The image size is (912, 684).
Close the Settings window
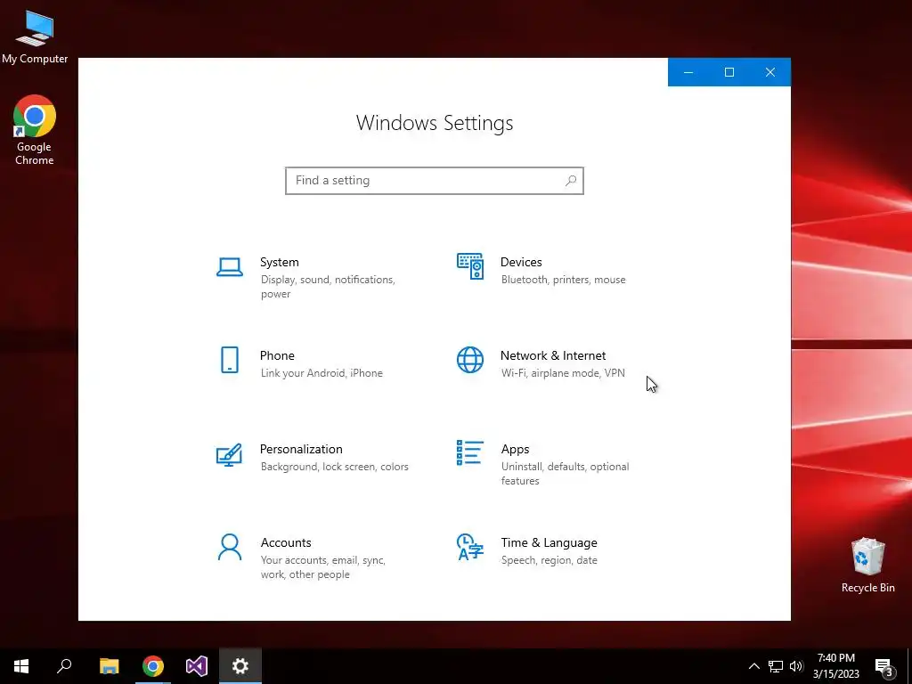770,72
